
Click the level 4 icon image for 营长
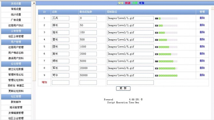click(166, 40)
